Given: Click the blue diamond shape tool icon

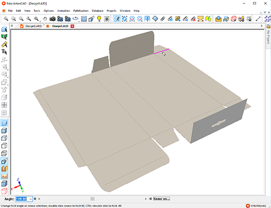Looking at the screenshot, I should click(x=155, y=19).
